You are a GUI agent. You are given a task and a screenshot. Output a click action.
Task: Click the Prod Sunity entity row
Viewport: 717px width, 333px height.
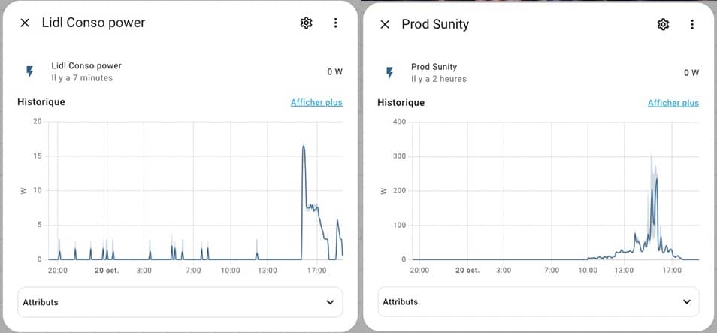click(539, 73)
